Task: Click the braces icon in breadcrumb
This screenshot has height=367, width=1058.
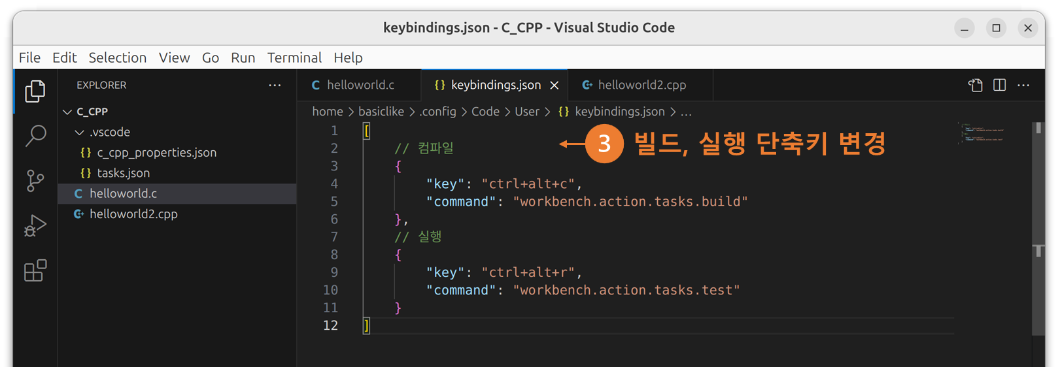Action: (564, 112)
